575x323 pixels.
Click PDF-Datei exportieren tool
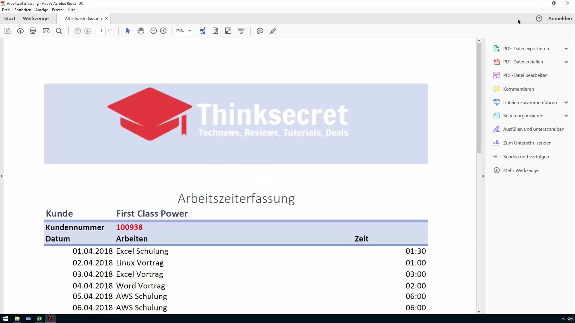[526, 49]
